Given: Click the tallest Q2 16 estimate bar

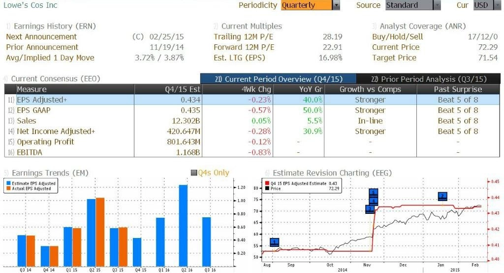Looking at the screenshot, I should 183,226.
